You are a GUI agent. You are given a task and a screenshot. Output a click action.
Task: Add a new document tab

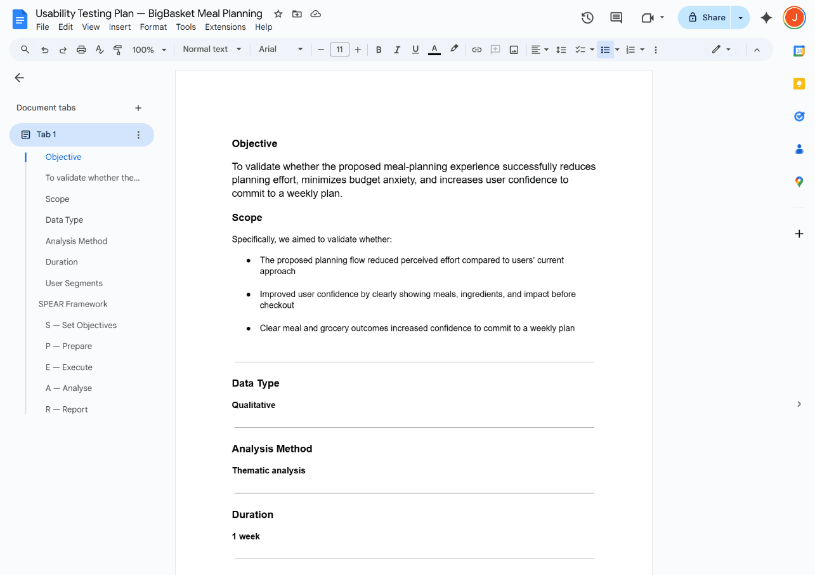coord(138,108)
